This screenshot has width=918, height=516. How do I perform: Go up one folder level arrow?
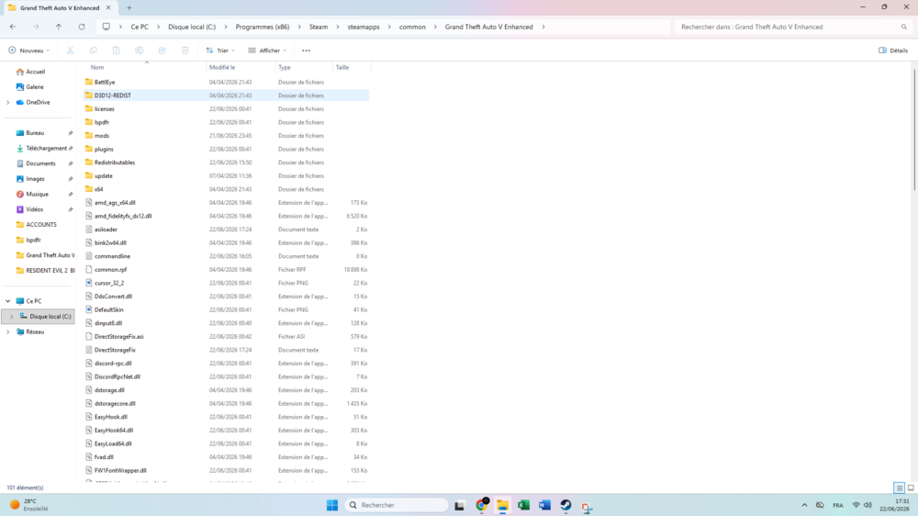tap(59, 27)
